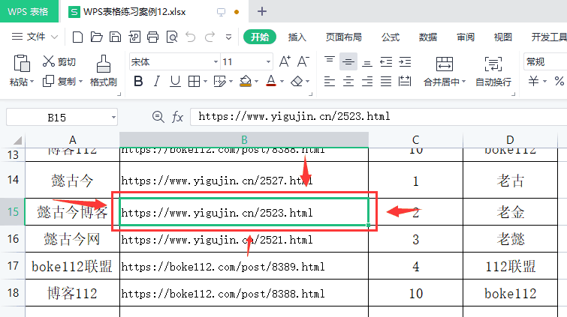Decrease the indent level
Screen dimensions: 567x317
point(386,61)
